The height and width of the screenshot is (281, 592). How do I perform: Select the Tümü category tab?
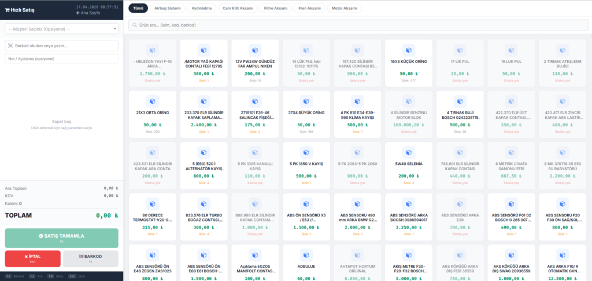coord(138,8)
